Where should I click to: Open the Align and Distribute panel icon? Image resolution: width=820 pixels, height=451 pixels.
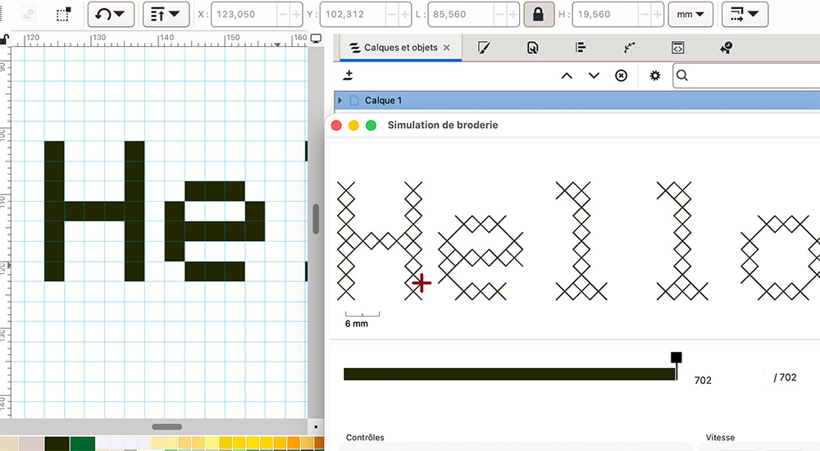click(581, 48)
